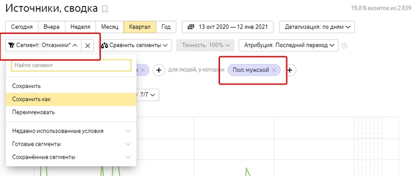Add a condition after Пол: мужской with the plus button
Image resolution: width=415 pixels, height=176 pixels.
tap(290, 70)
